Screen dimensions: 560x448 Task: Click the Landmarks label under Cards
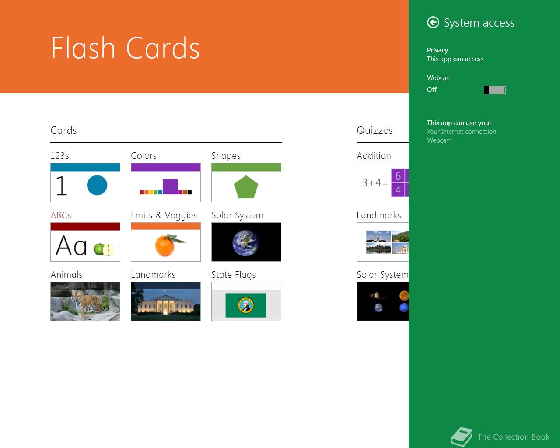[x=153, y=275]
